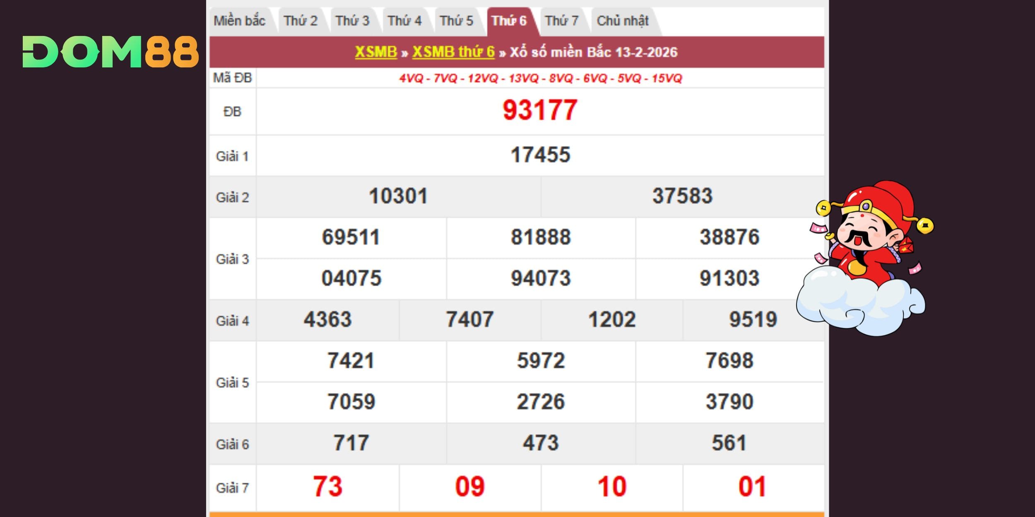
Task: Click the Giải 1 number 17455
Action: (x=540, y=155)
